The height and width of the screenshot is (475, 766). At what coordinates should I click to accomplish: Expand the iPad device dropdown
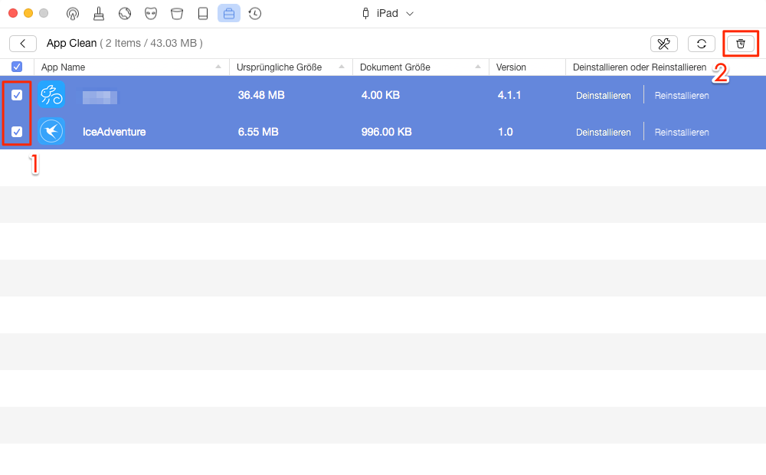[388, 14]
